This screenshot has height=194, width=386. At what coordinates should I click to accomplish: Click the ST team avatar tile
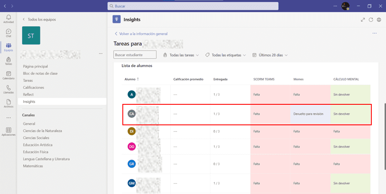pos(31,36)
